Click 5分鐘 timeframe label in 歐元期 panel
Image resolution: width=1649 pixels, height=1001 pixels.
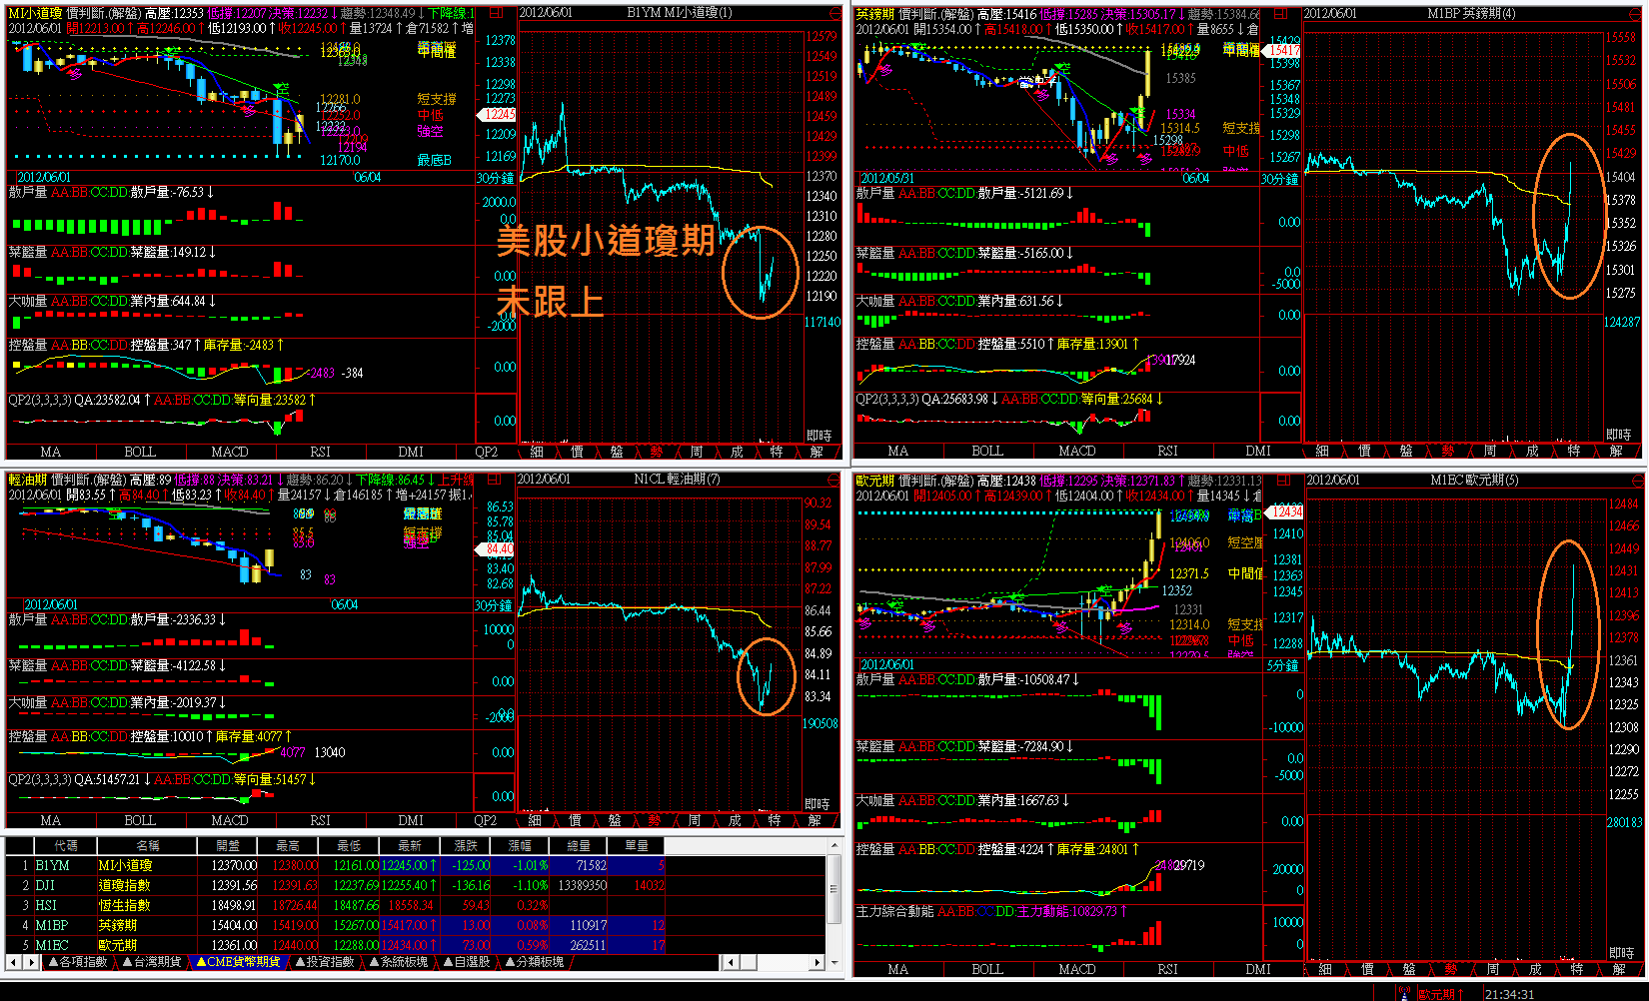[x=1282, y=665]
